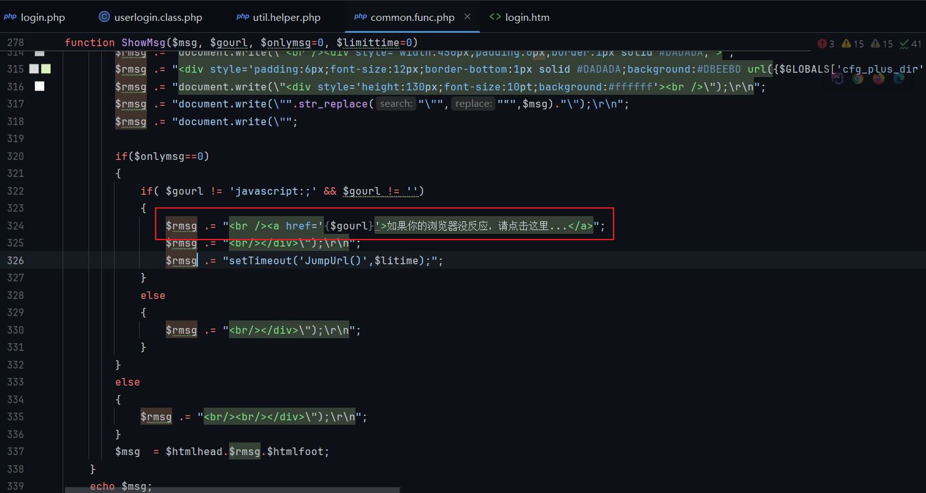
Task: Click the gray weak warnings indicator showing 15
Action: (x=882, y=44)
